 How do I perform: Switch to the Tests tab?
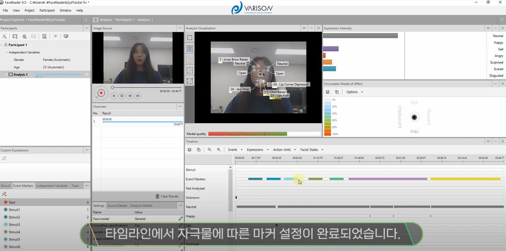[75, 186]
